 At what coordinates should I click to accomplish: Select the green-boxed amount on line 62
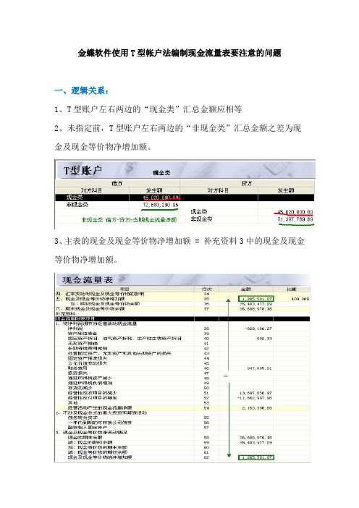pyautogui.click(x=256, y=457)
